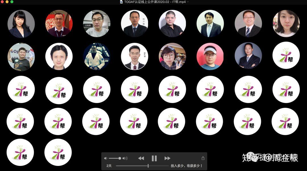Click the '2天' label in the controller

[x=109, y=166]
